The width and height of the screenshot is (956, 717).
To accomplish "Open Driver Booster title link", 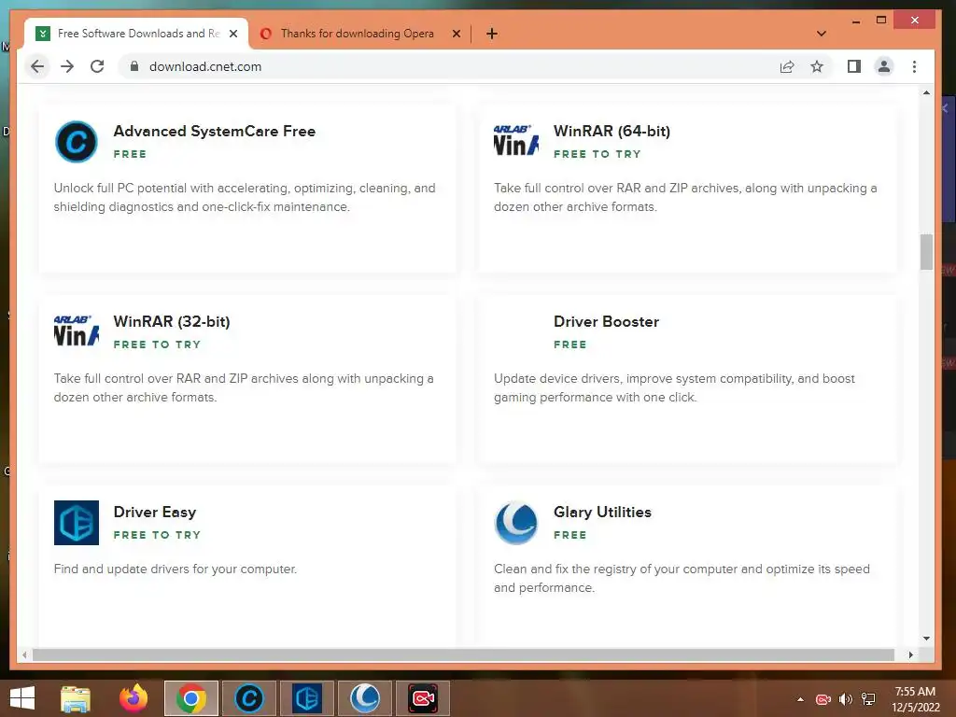I will click(607, 321).
